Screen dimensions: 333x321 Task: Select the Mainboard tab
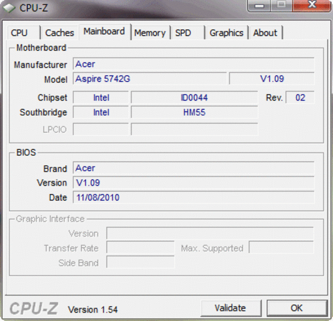pos(104,32)
